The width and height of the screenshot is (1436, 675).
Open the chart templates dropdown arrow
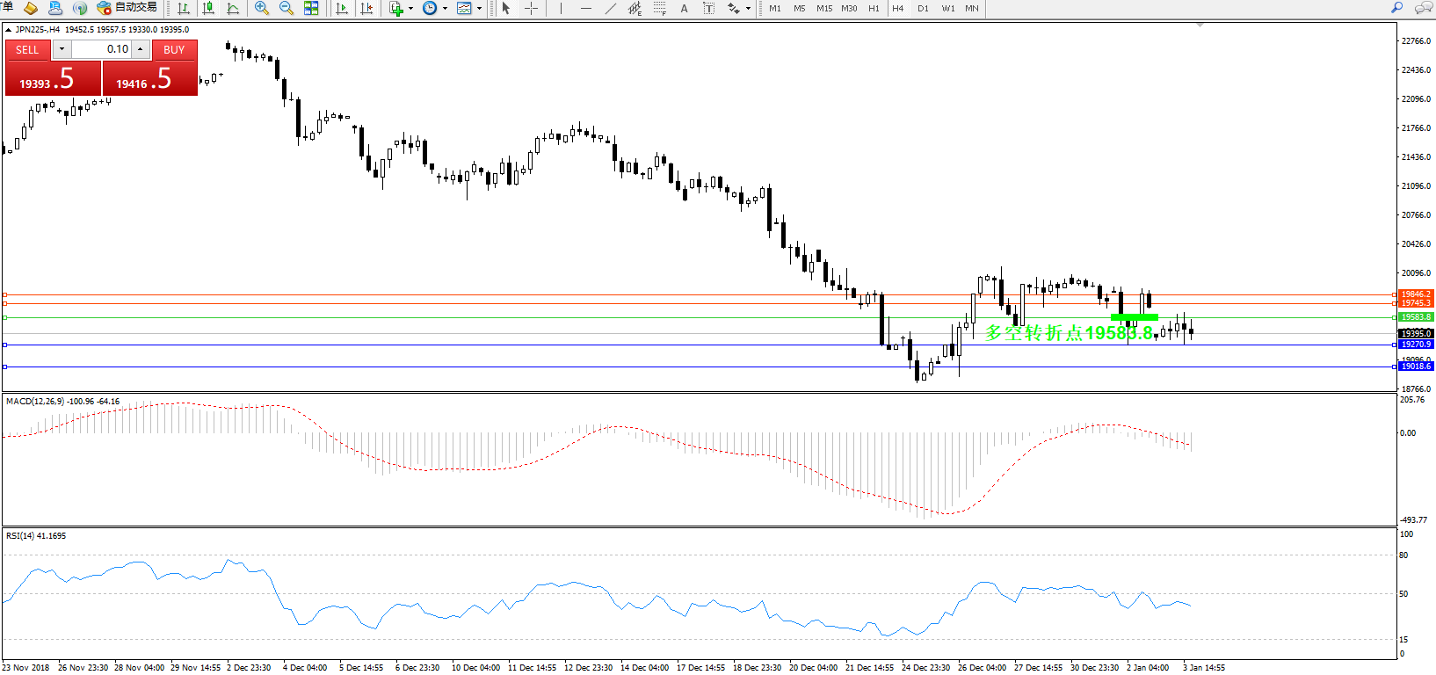[x=479, y=9]
